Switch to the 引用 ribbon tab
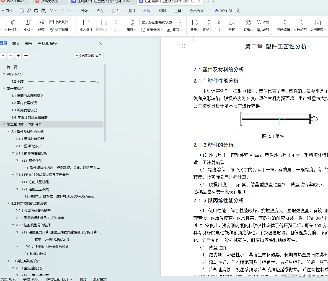The height and width of the screenshot is (281, 328). coord(131,11)
